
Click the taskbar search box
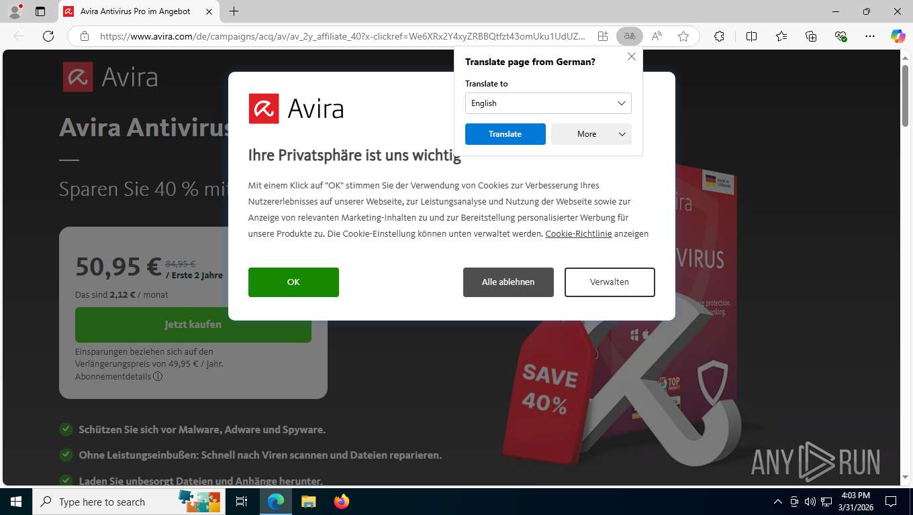click(x=128, y=502)
